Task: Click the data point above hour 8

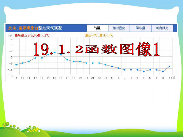Action: tap(163, 71)
